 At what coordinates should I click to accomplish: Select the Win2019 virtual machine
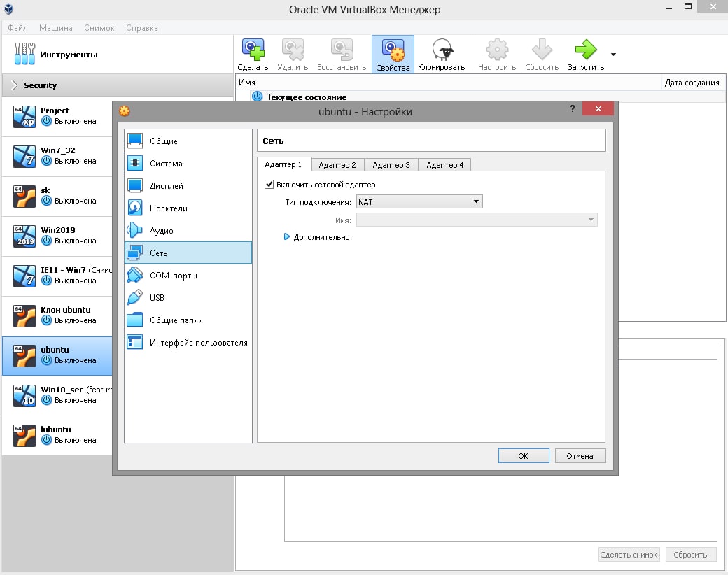57,236
